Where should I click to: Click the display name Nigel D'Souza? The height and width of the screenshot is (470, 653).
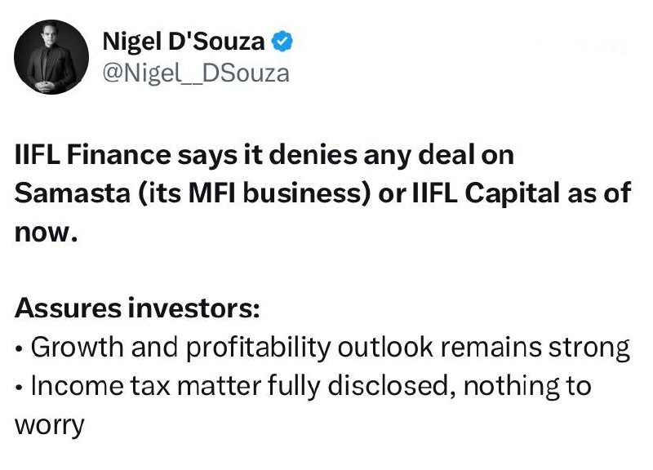[184, 40]
